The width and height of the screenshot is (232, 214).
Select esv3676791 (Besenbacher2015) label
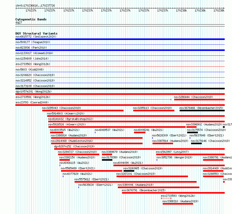144,190
